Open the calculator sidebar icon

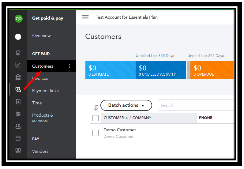[x=18, y=138]
